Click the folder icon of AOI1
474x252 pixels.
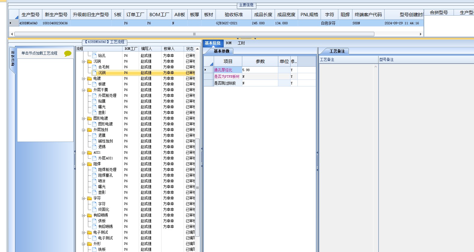(x=89, y=153)
